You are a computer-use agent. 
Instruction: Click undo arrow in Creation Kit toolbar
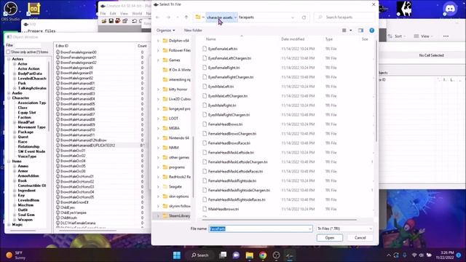[x=134, y=21]
